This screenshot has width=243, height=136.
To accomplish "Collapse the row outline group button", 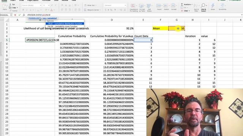I will pyautogui.click(x=1, y=56).
